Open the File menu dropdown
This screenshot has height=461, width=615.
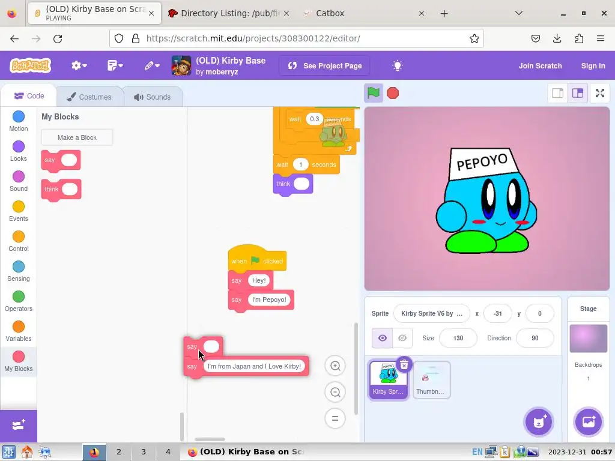tap(115, 65)
